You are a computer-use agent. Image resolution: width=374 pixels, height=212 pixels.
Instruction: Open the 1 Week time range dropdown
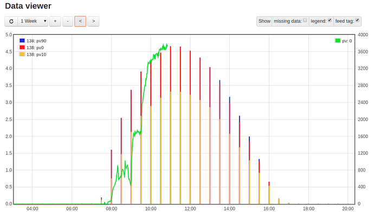point(33,22)
